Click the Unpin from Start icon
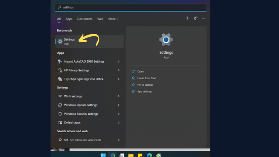 tap(133, 78)
